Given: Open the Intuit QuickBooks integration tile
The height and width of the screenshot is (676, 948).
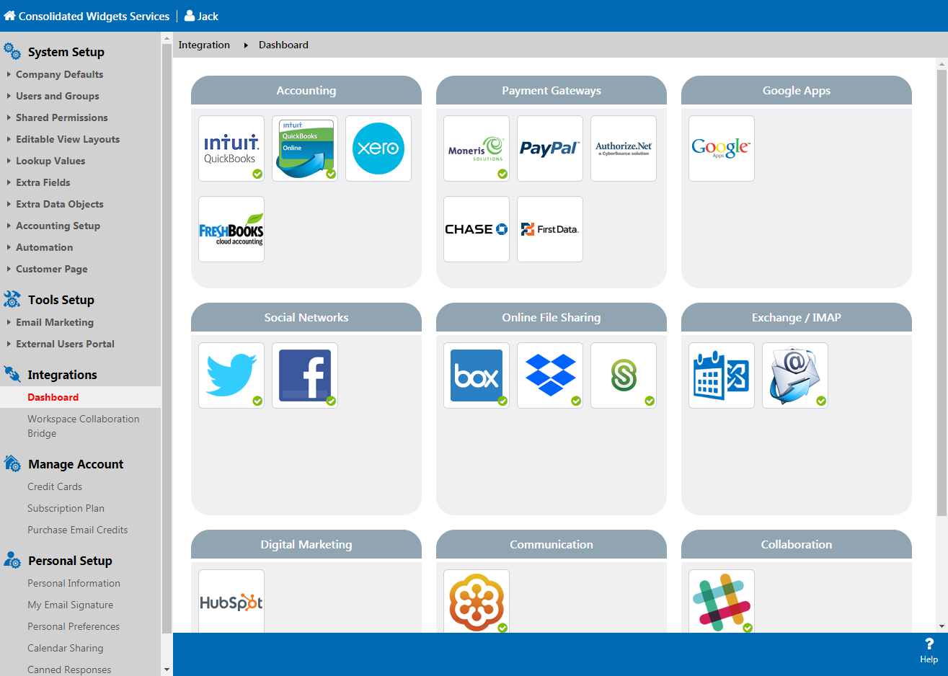Looking at the screenshot, I should coord(231,148).
